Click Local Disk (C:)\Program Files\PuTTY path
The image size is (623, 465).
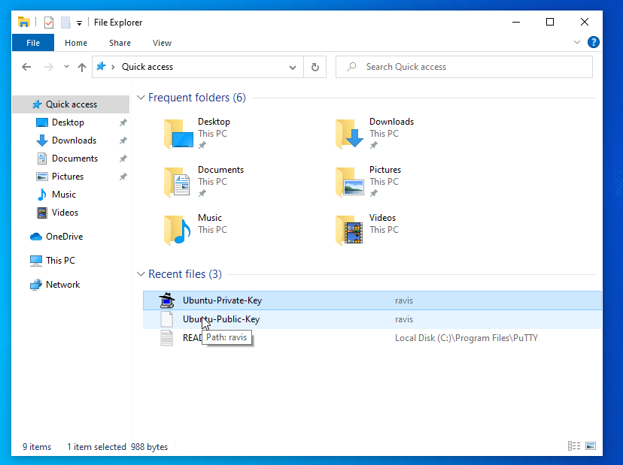pyautogui.click(x=466, y=338)
